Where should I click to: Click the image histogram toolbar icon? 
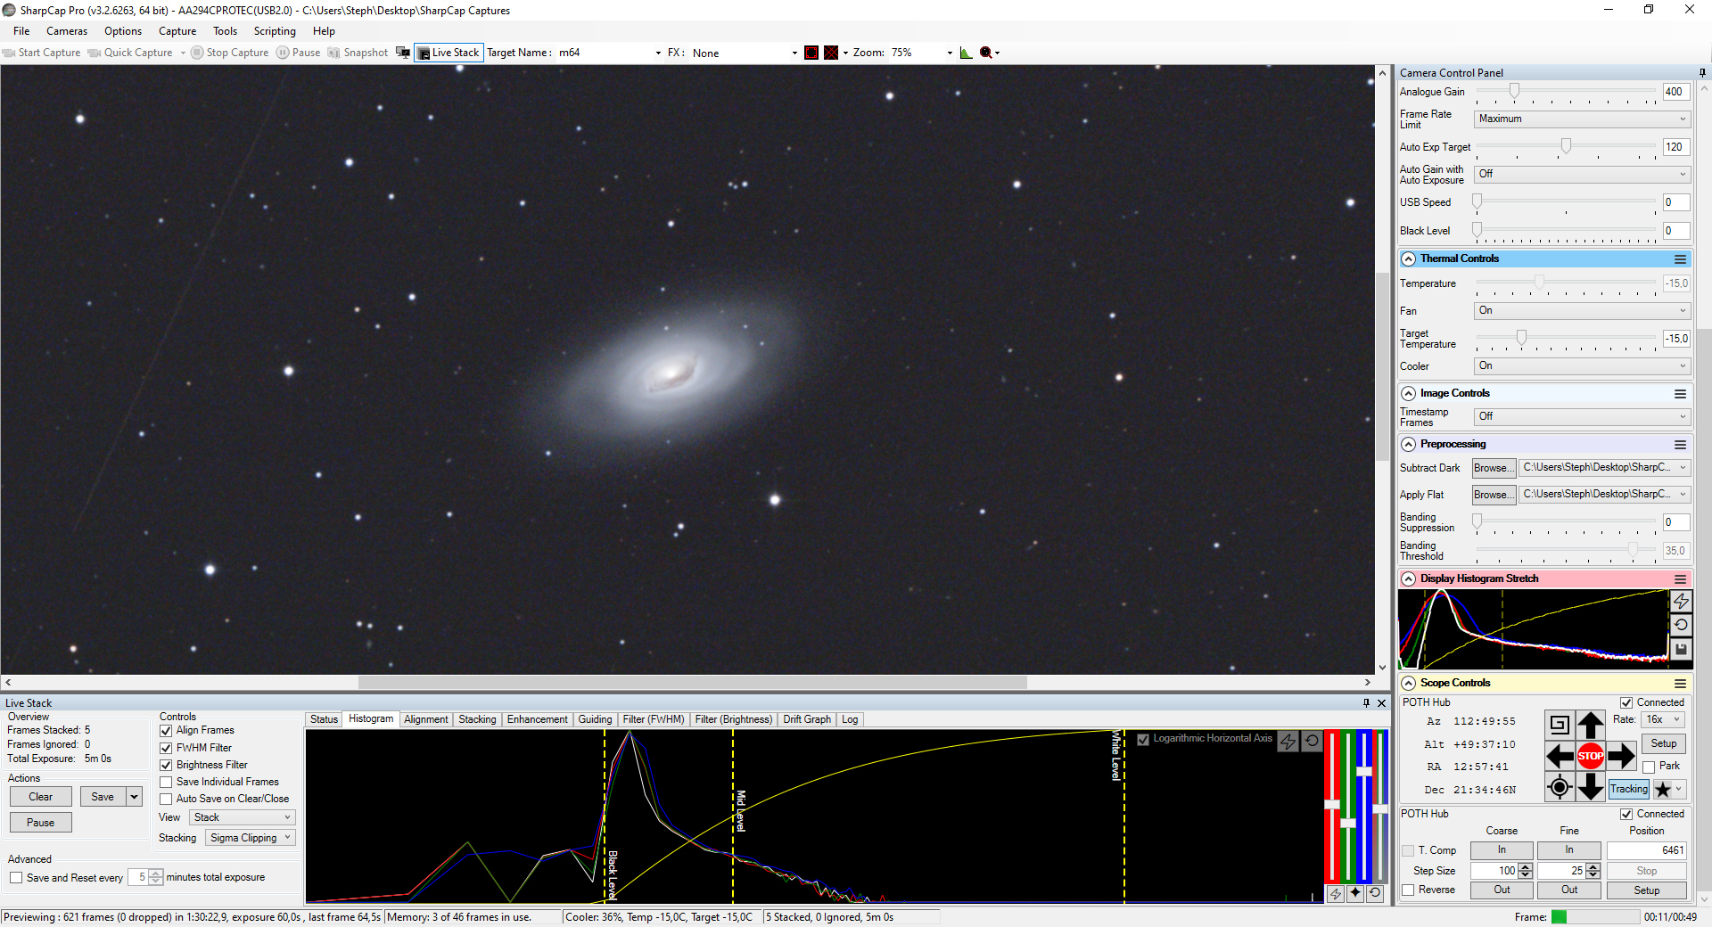(x=966, y=53)
